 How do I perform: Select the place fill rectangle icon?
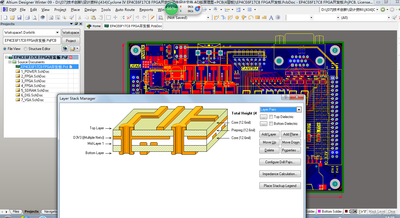tap(257, 18)
